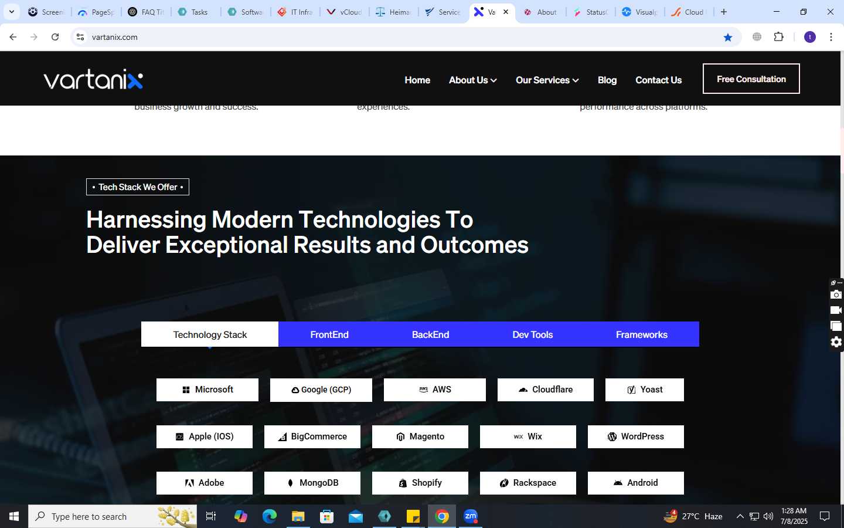
Task: Click the browser forward arrow
Action: (x=34, y=37)
